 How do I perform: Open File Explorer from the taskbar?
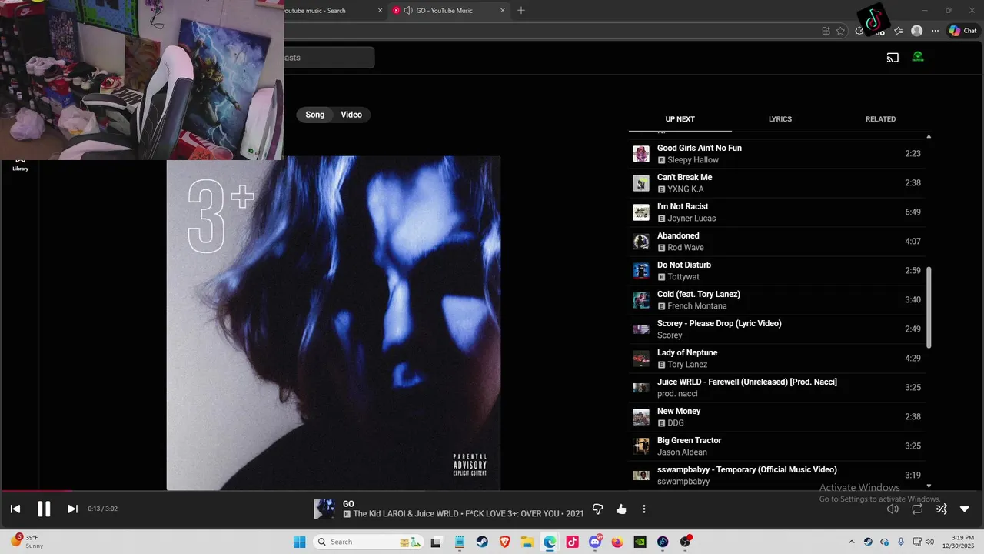click(x=527, y=542)
